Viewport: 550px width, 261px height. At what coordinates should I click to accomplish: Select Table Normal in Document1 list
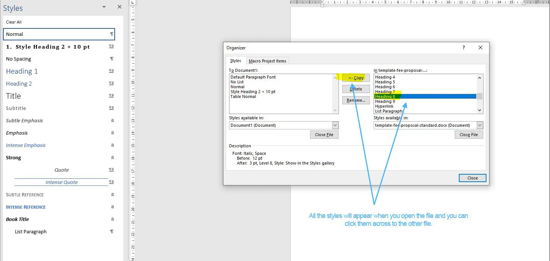243,96
